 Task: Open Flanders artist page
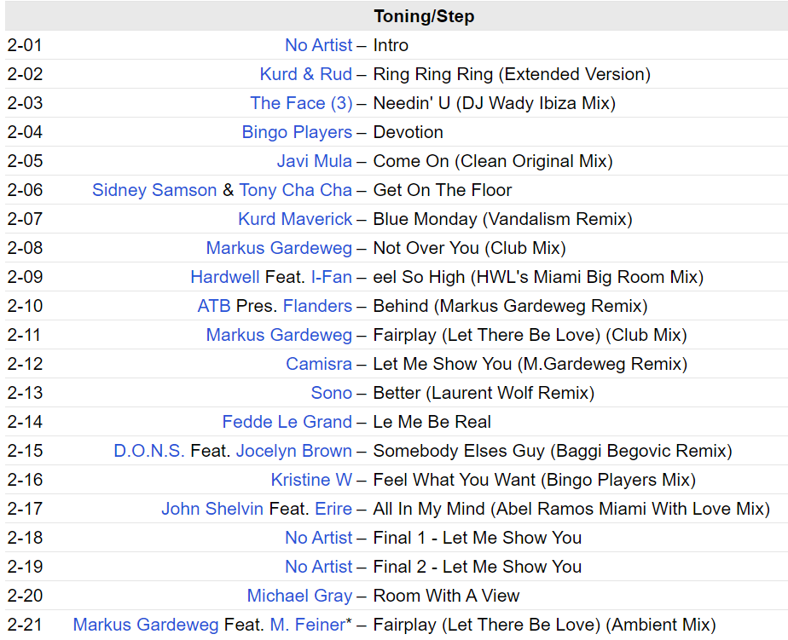(x=317, y=306)
